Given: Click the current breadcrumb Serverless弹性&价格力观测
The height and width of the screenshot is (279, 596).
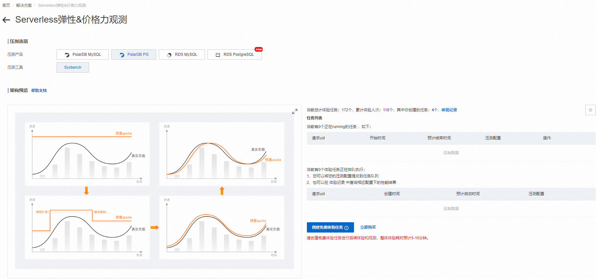Looking at the screenshot, I should click(x=62, y=5).
